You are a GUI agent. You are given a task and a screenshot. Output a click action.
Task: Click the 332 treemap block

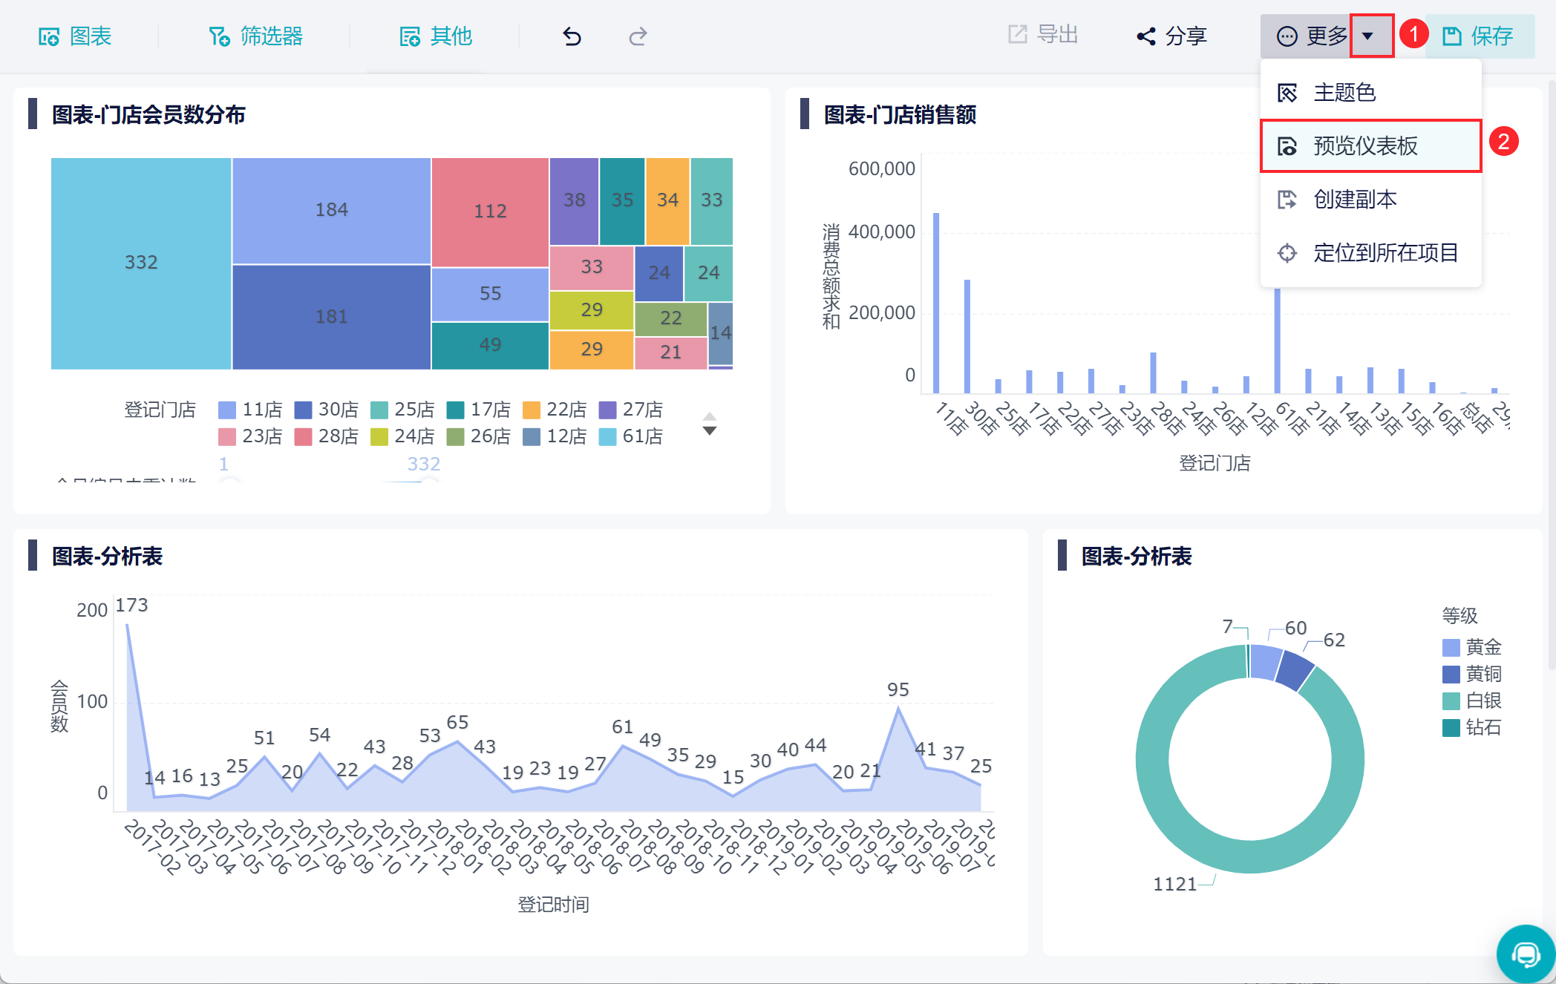pyautogui.click(x=141, y=263)
